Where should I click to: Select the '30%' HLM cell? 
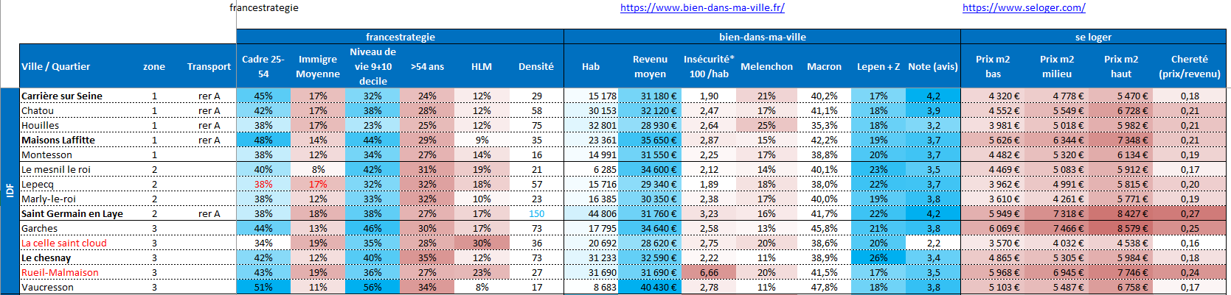point(482,243)
